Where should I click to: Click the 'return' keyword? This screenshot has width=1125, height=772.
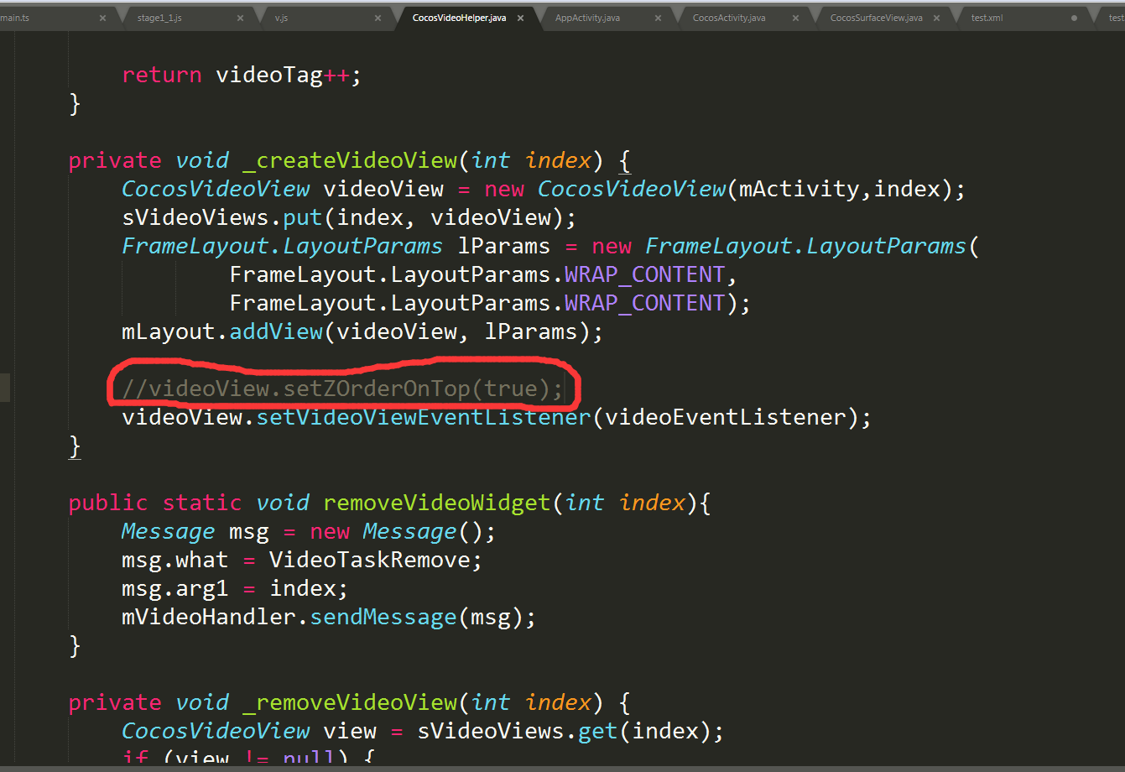(x=162, y=75)
